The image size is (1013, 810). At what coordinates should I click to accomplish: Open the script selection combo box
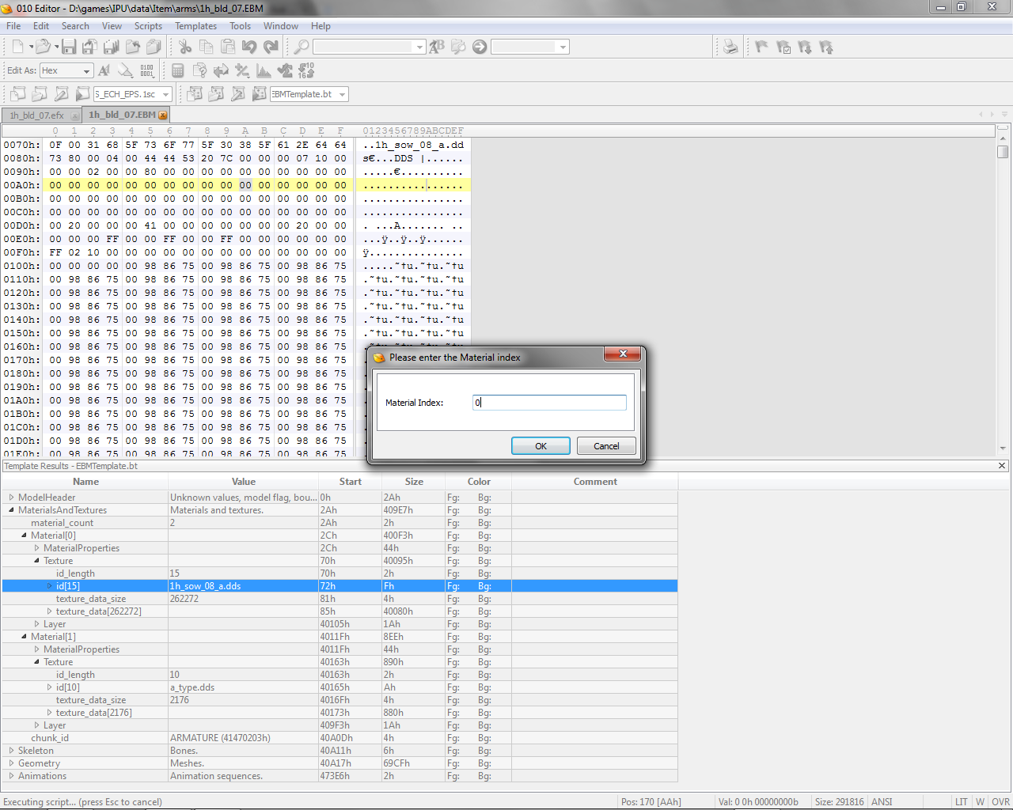click(133, 94)
